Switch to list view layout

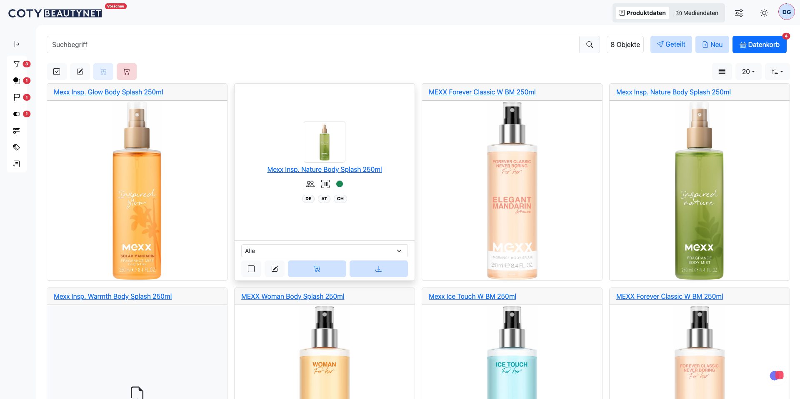[x=722, y=72]
